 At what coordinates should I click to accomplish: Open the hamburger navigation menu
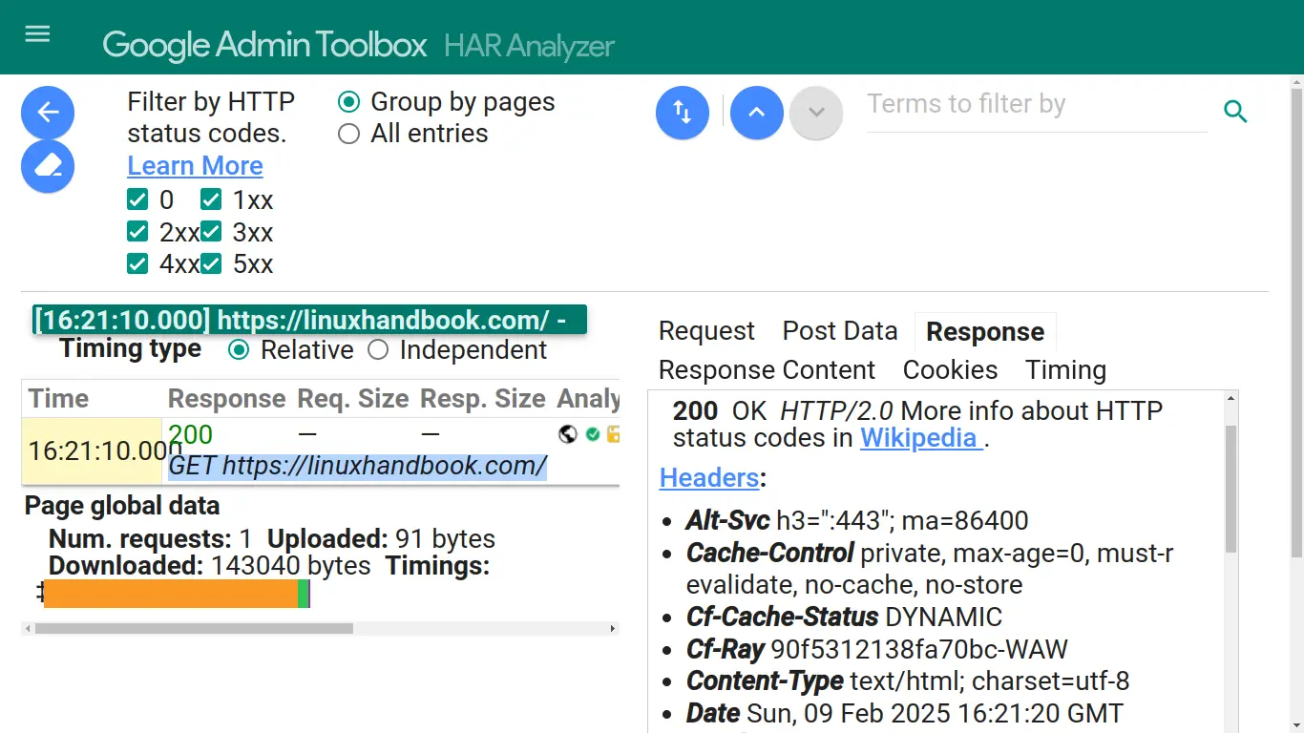coord(37,35)
